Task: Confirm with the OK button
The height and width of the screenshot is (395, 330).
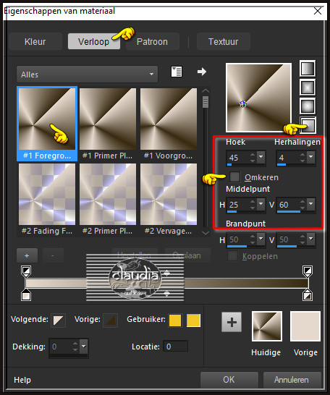Action: [x=229, y=379]
